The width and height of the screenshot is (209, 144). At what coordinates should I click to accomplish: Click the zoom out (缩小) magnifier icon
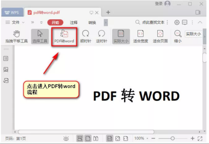[178, 34]
